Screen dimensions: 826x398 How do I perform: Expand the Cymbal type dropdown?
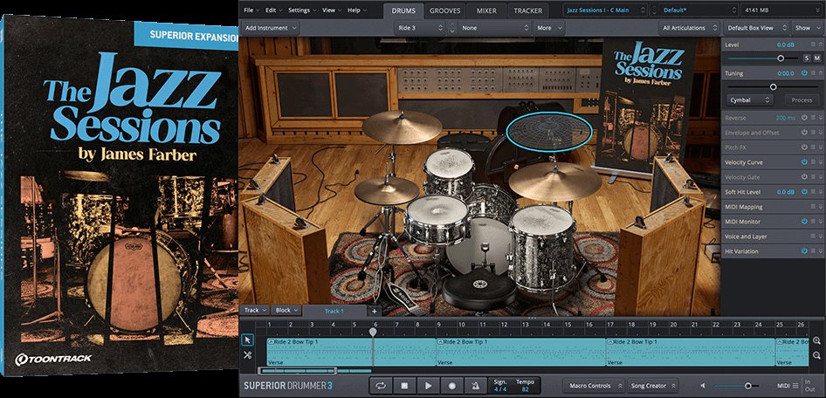tap(750, 100)
